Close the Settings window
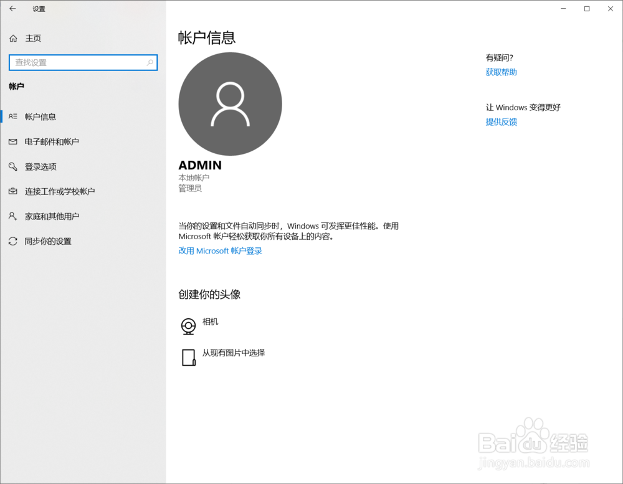This screenshot has height=484, width=623. (x=611, y=9)
